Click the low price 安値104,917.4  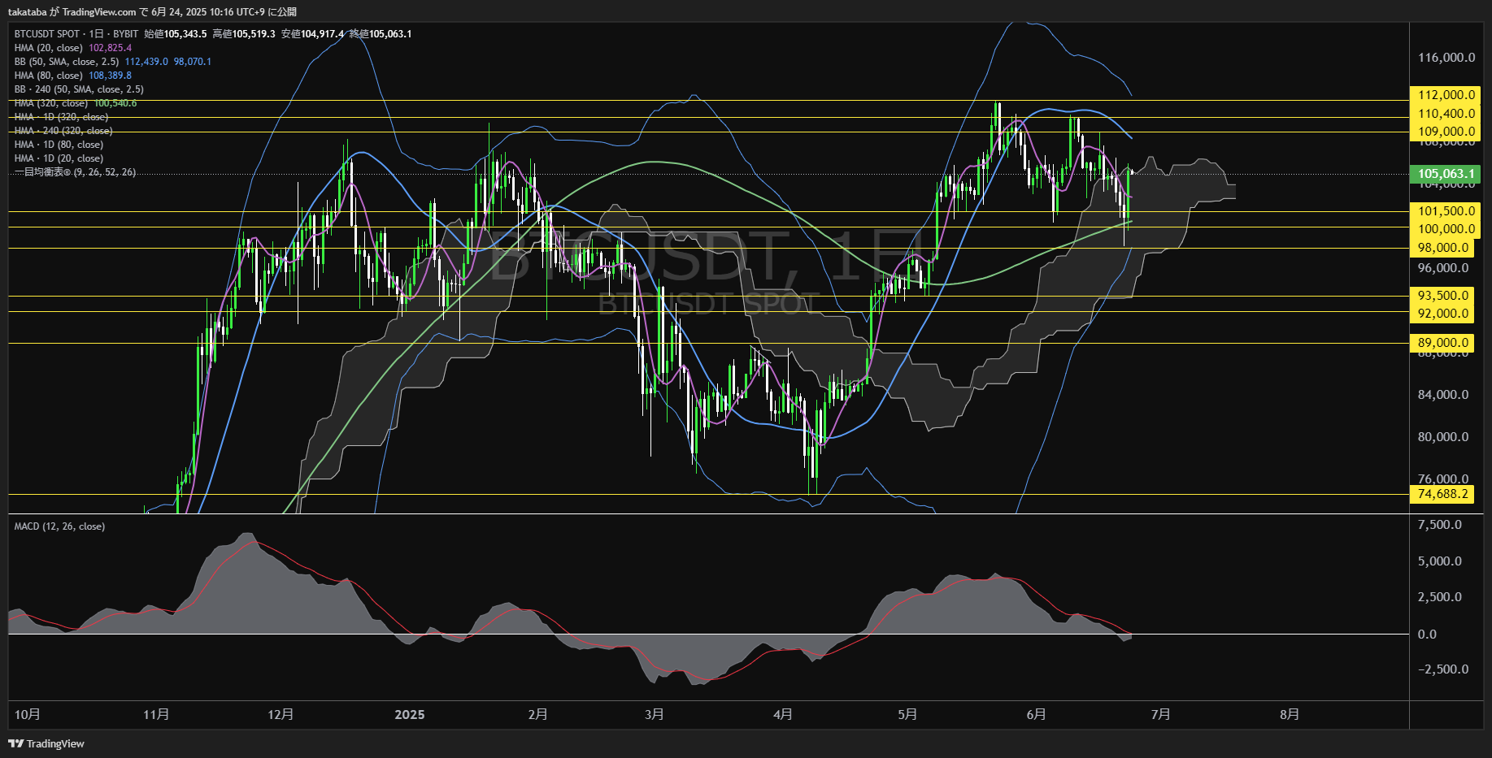312,34
